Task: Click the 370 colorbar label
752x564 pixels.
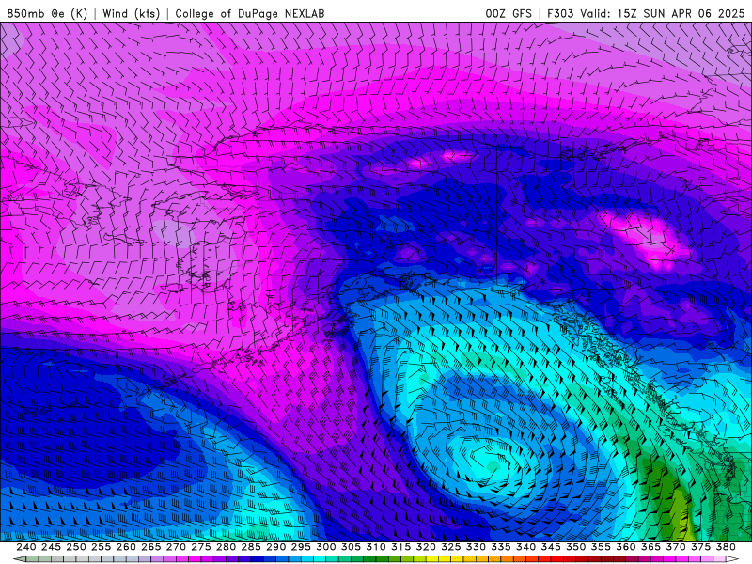Action: 676,547
